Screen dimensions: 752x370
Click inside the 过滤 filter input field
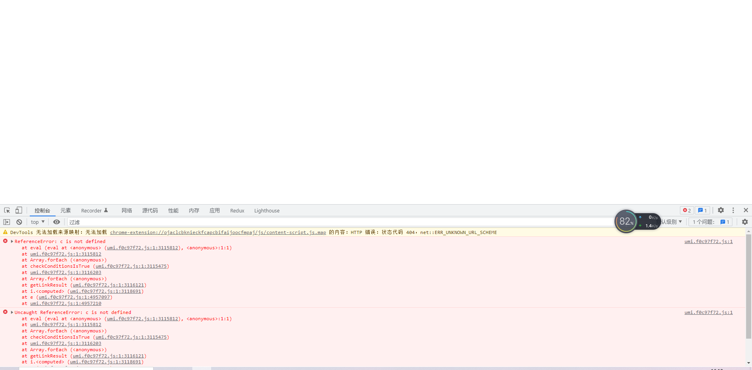point(157,222)
